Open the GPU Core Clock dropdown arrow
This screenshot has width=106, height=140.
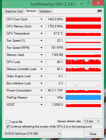[x=41, y=19]
